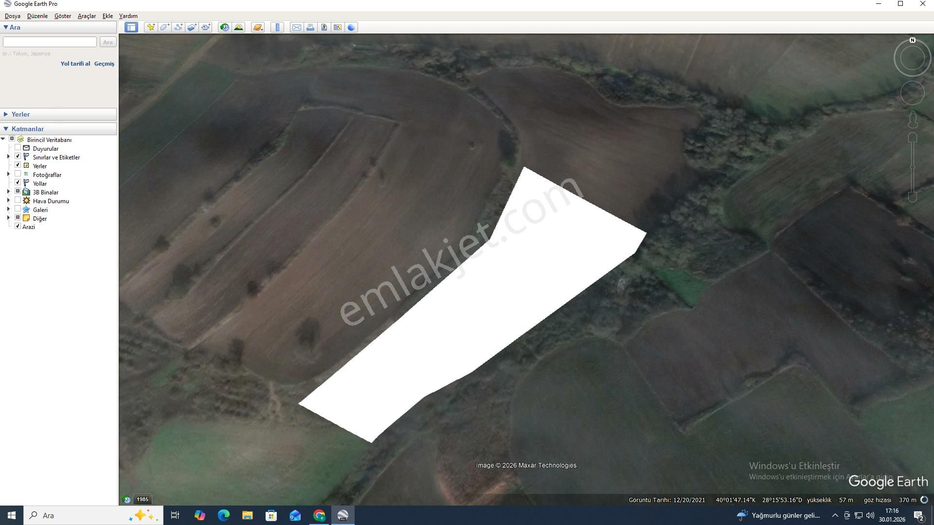Zoom in with the slider's top button

tap(913, 138)
